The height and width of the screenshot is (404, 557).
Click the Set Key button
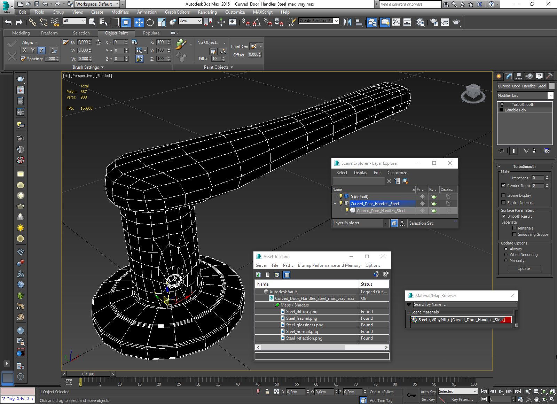click(428, 399)
